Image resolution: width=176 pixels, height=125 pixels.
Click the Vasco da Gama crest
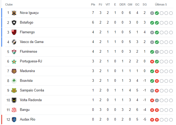coord(14,42)
